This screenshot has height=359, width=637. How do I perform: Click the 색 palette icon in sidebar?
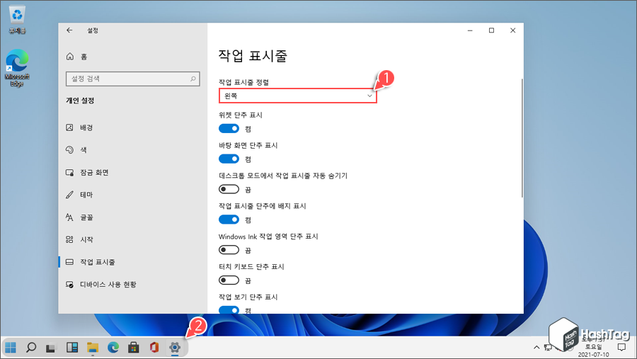pos(69,150)
